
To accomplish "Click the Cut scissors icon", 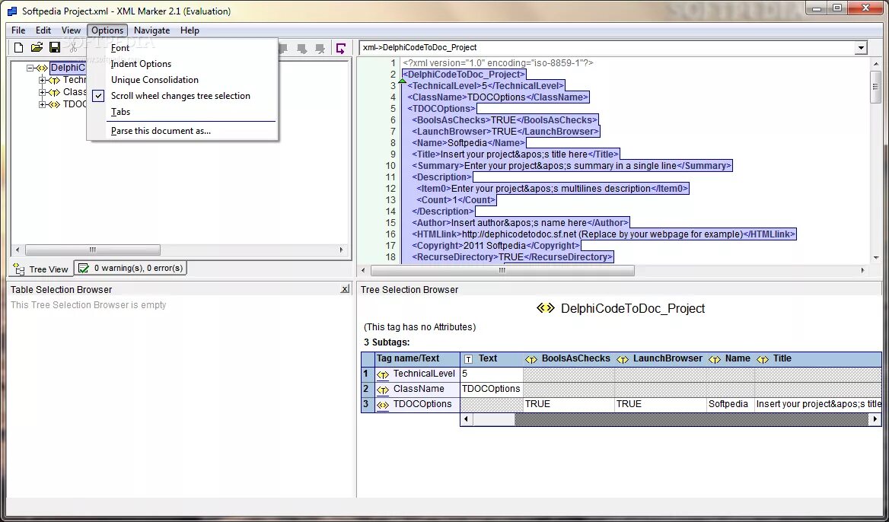I will click(x=73, y=48).
